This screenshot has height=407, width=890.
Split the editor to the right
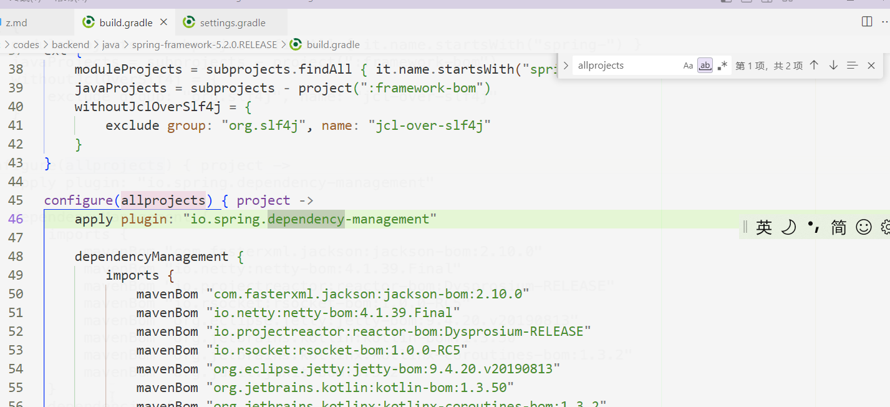pyautogui.click(x=867, y=22)
